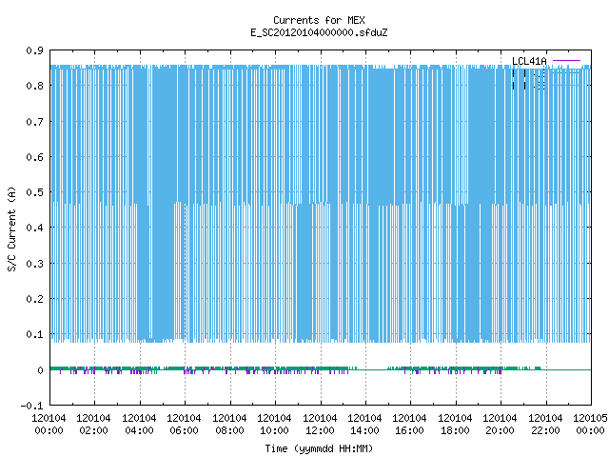609x457 pixels.
Task: Click the LCL41A legend label
Action: (x=529, y=61)
